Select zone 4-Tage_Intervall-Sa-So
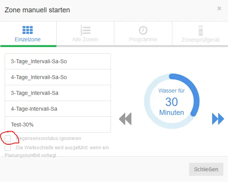The image size is (228, 182). coord(58,77)
